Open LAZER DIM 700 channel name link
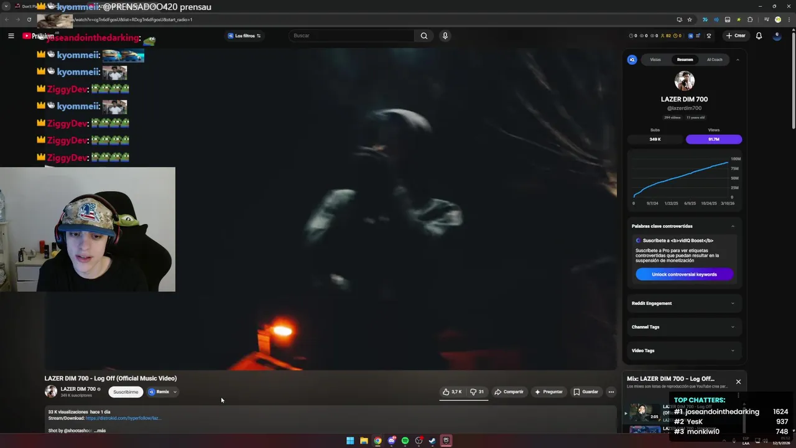Viewport: 796px width, 448px height. [x=78, y=389]
